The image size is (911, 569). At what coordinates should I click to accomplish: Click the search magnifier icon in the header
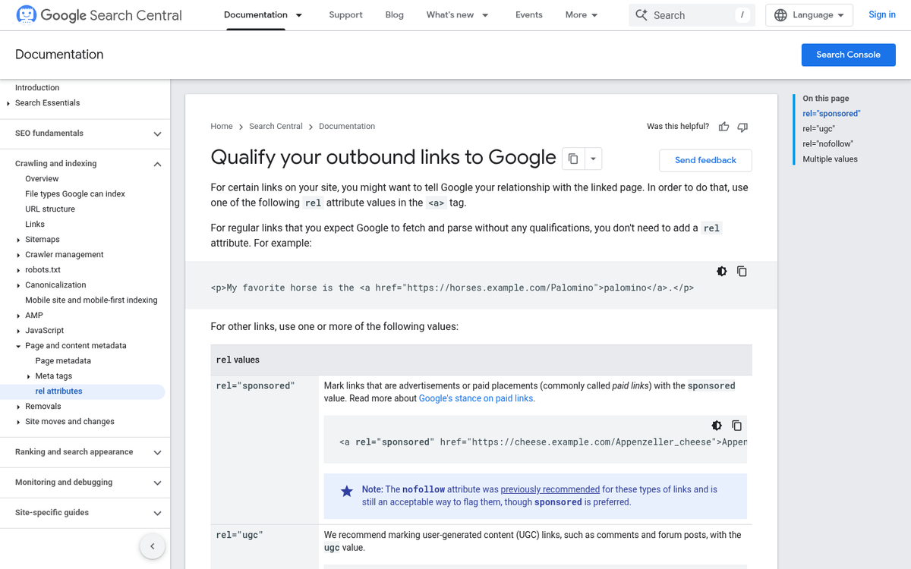click(643, 14)
